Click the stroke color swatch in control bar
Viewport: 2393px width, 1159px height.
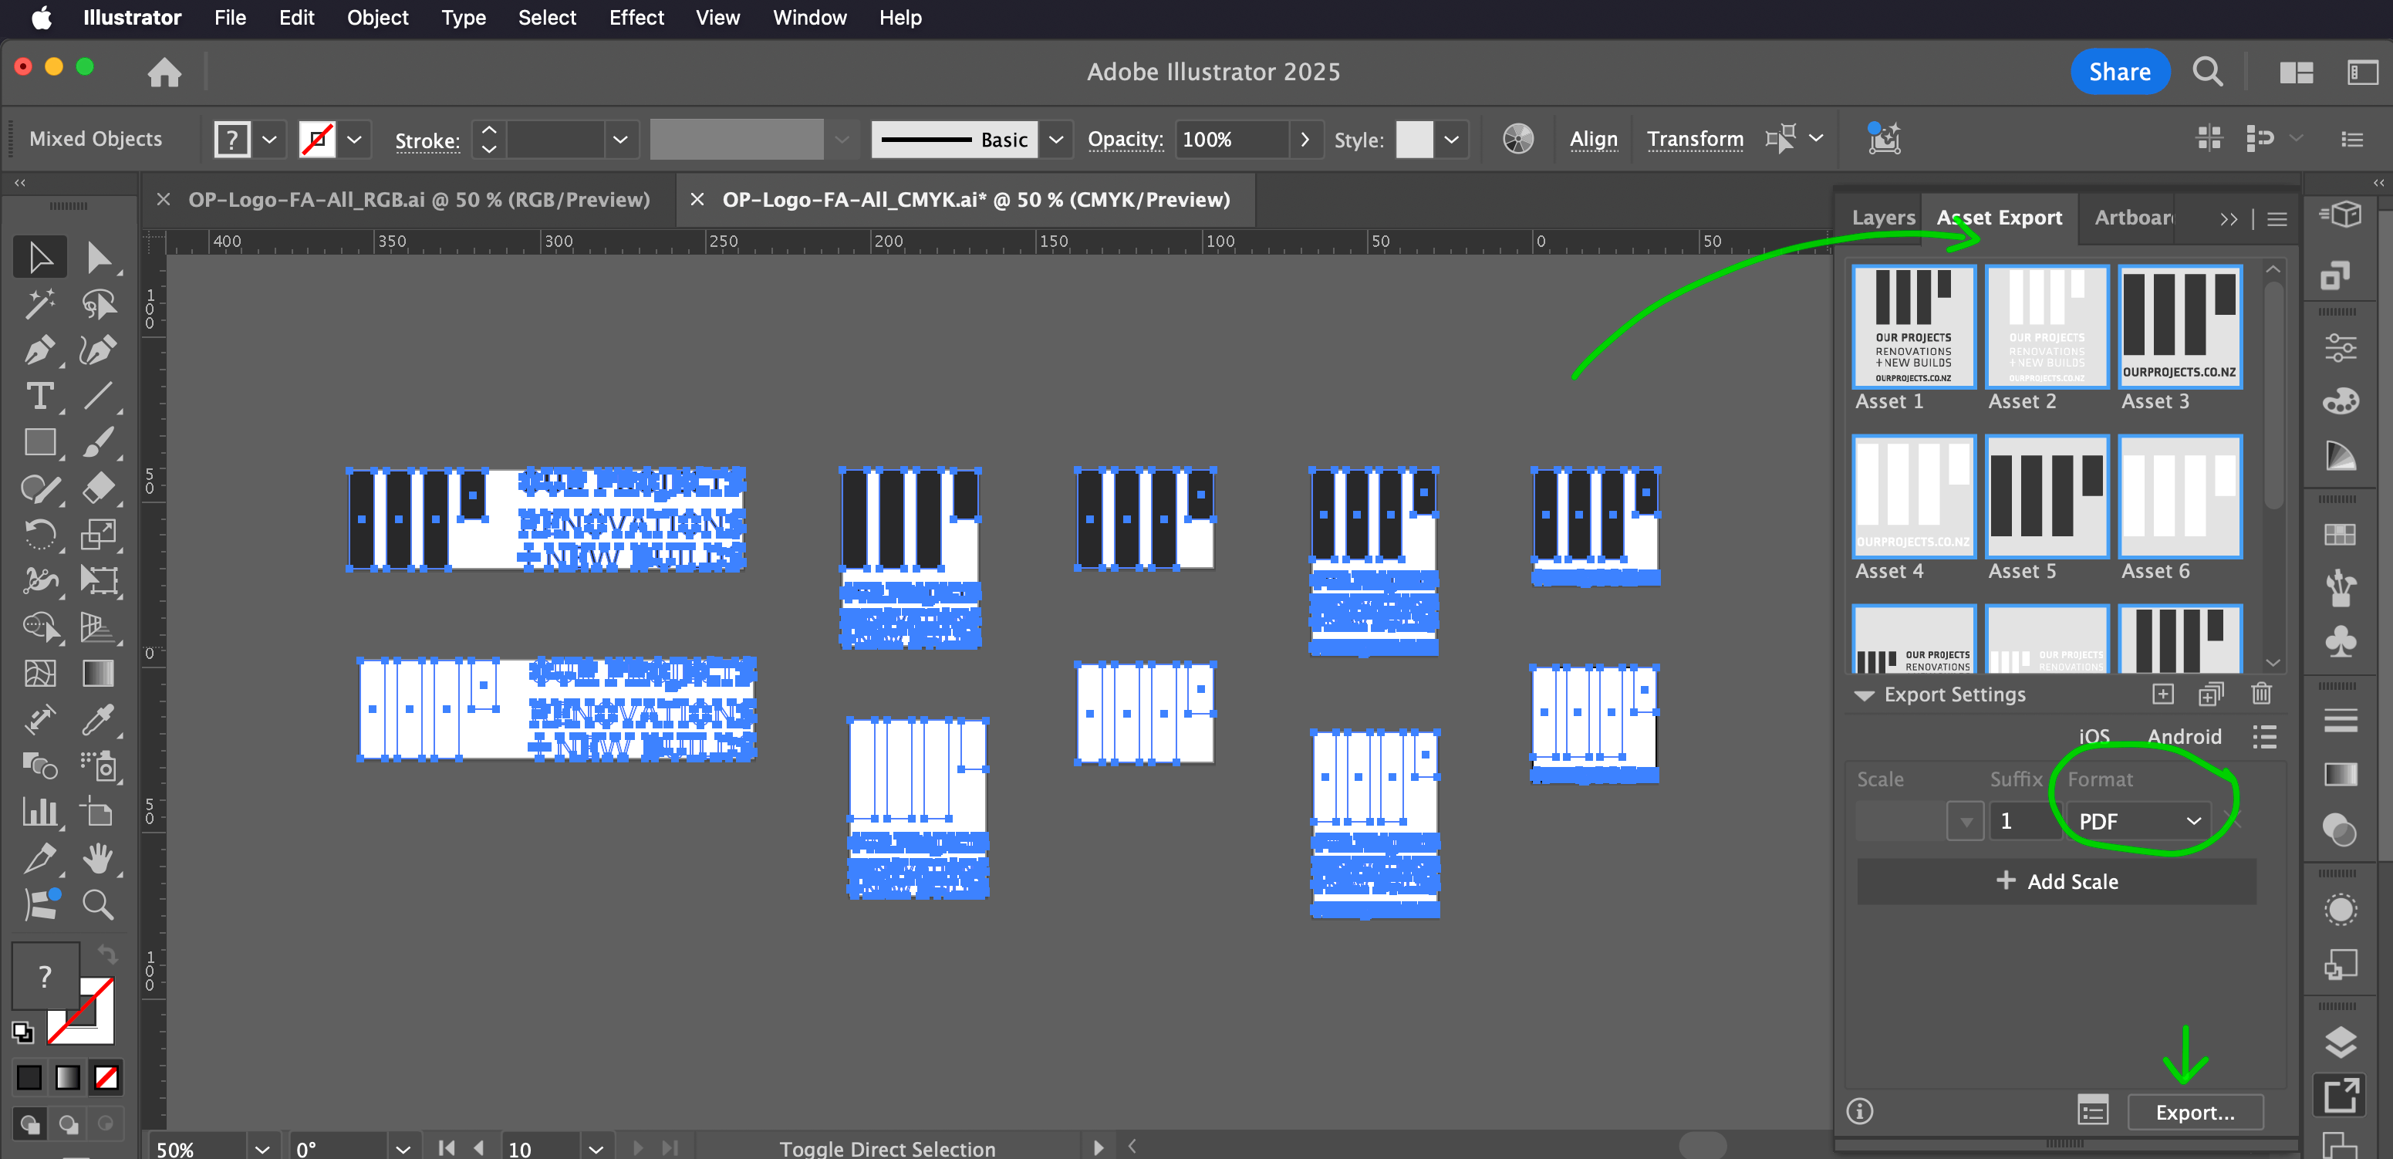pos(317,140)
